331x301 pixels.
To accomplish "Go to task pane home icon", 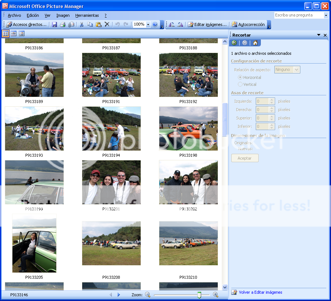I will click(255, 43).
